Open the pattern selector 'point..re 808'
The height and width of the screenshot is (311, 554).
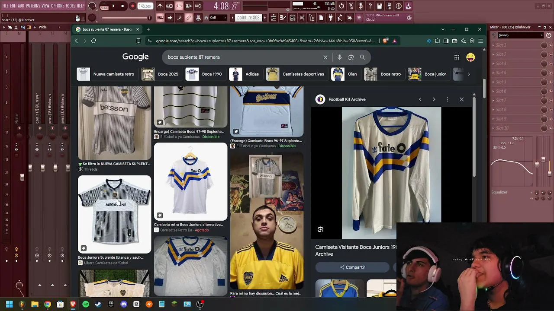(248, 18)
